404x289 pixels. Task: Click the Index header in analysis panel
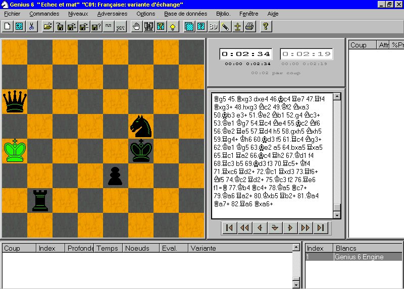click(x=50, y=248)
